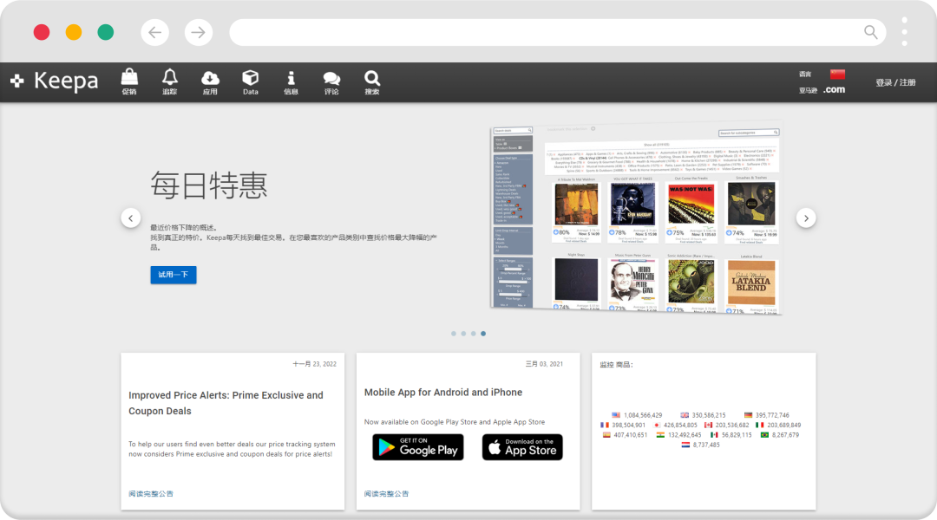Screen dimensions: 937x520
Task: Click the Germany count 395,772,746
Action: 772,415
